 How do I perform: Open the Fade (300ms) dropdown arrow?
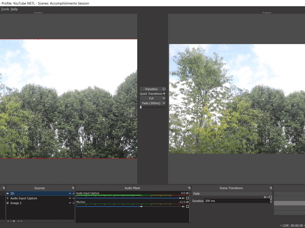coord(164,103)
